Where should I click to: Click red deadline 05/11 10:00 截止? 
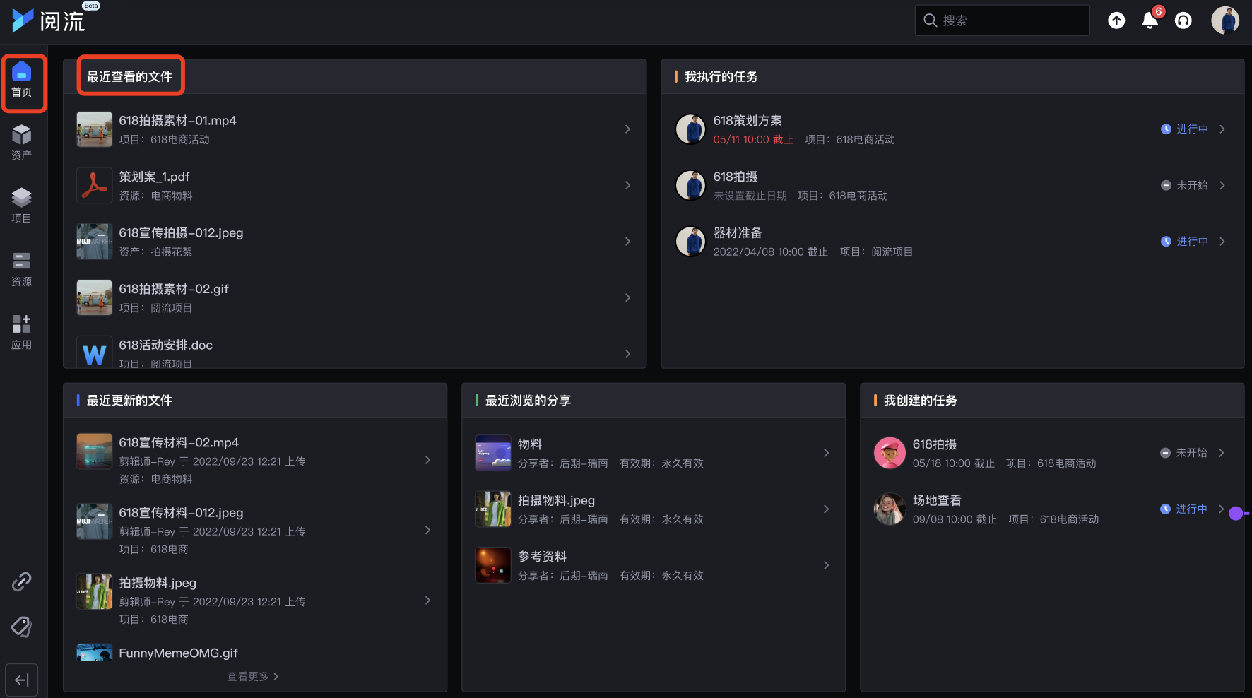tap(753, 140)
